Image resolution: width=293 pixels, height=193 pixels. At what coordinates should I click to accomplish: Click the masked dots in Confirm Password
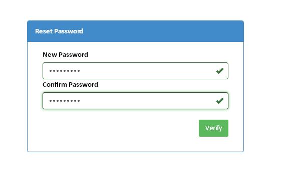[x=65, y=101]
